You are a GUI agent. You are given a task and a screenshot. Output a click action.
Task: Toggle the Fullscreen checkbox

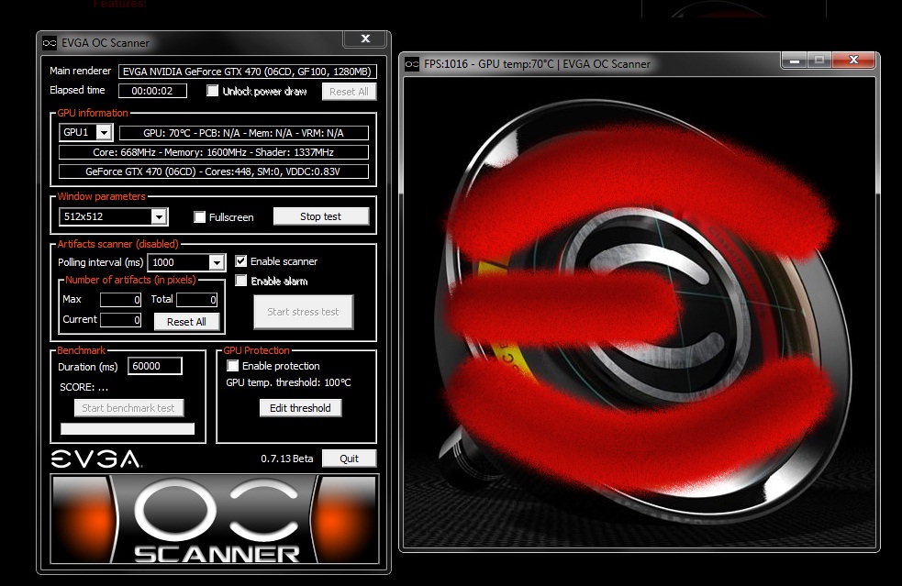coord(200,217)
